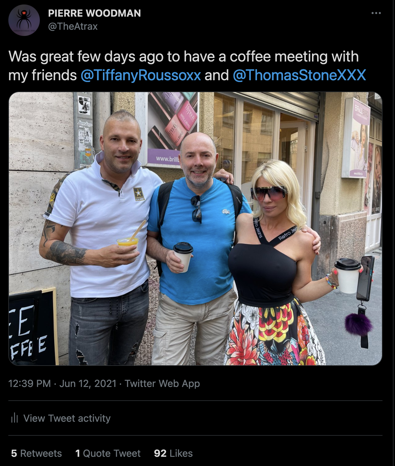The image size is (395, 466).
Task: Open the @TiffanyRoussoxx mention
Action: [141, 75]
